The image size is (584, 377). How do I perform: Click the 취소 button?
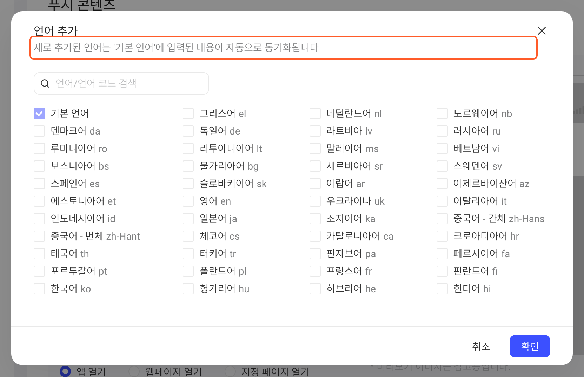pyautogui.click(x=481, y=347)
